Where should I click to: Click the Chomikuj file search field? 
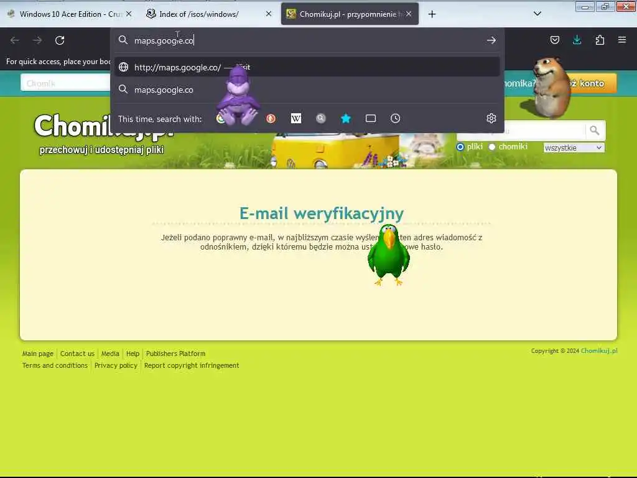pyautogui.click(x=521, y=131)
